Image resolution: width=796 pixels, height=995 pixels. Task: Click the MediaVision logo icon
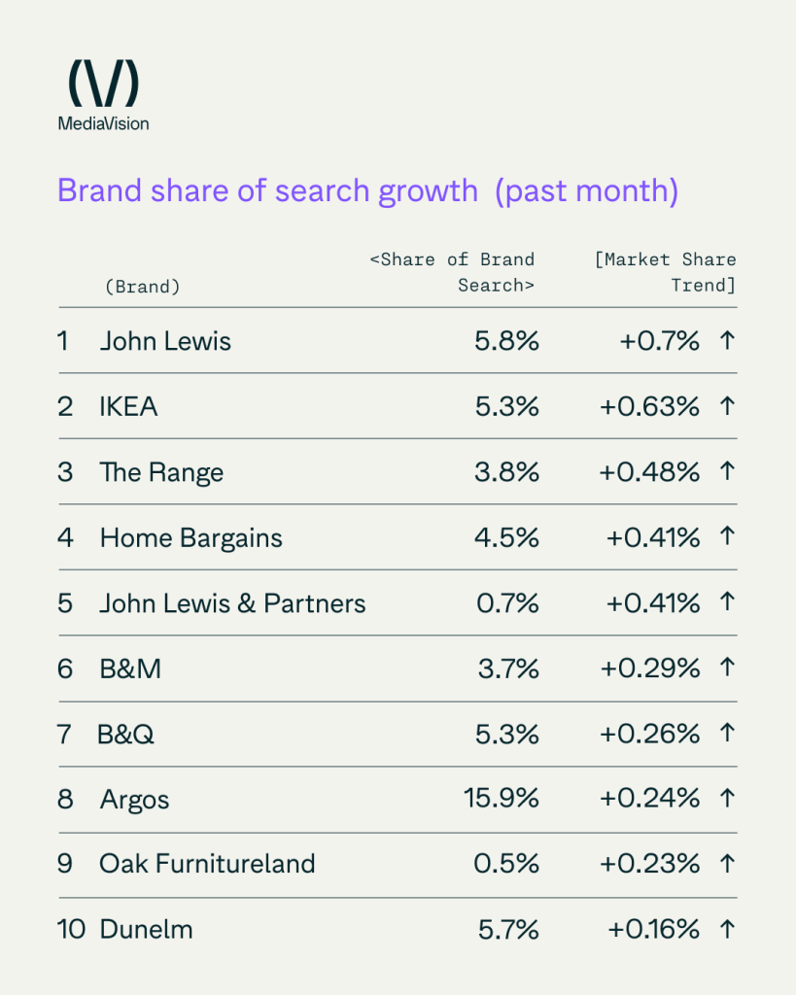click(x=103, y=84)
